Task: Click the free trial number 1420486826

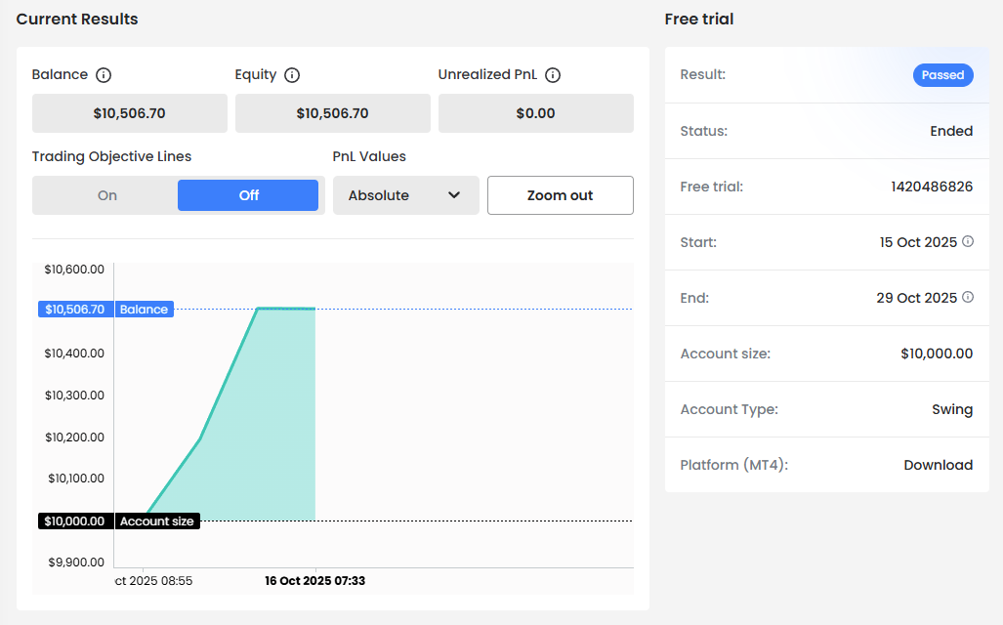Action: (931, 187)
